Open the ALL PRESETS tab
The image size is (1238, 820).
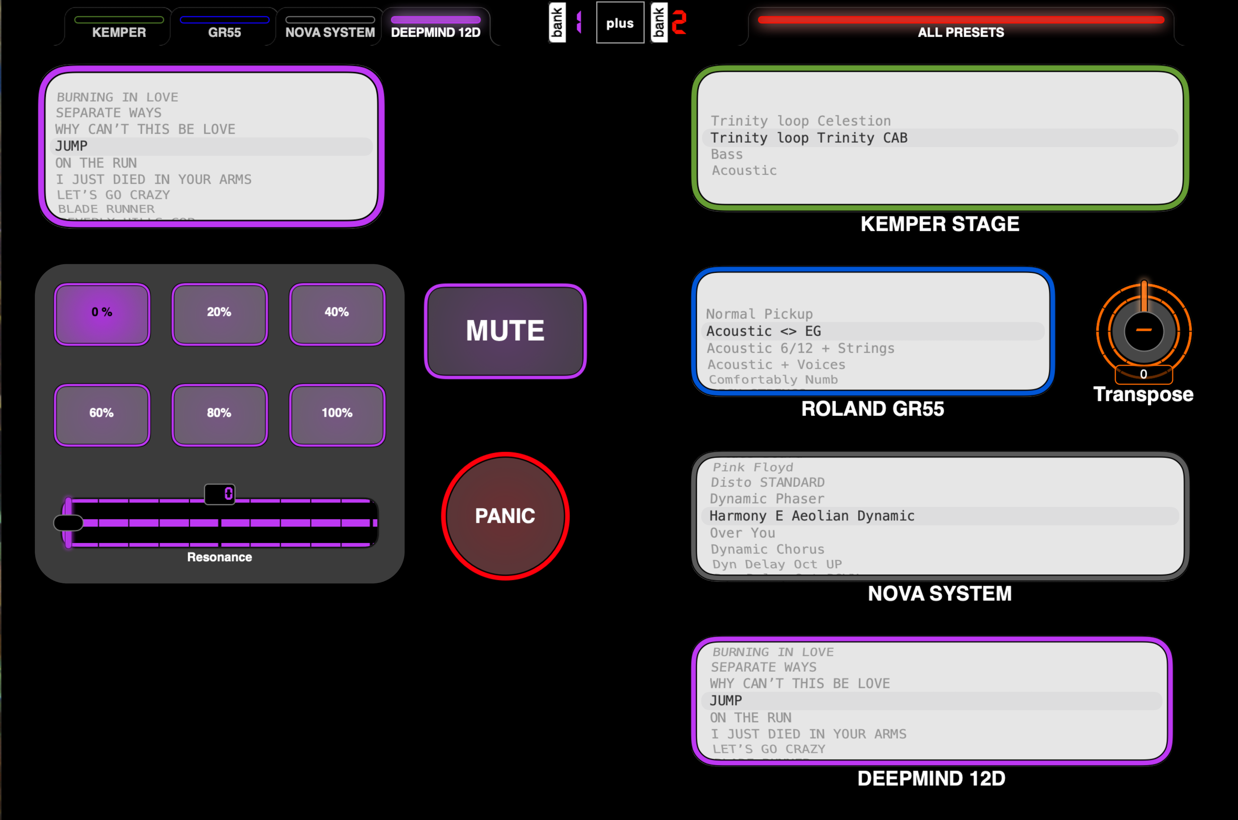(961, 27)
